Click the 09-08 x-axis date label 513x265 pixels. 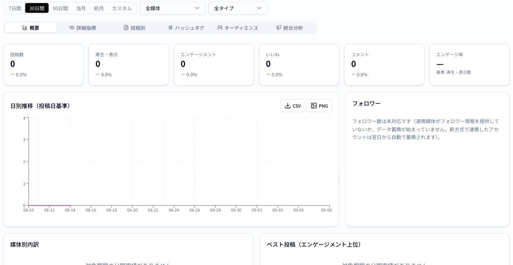(326, 210)
